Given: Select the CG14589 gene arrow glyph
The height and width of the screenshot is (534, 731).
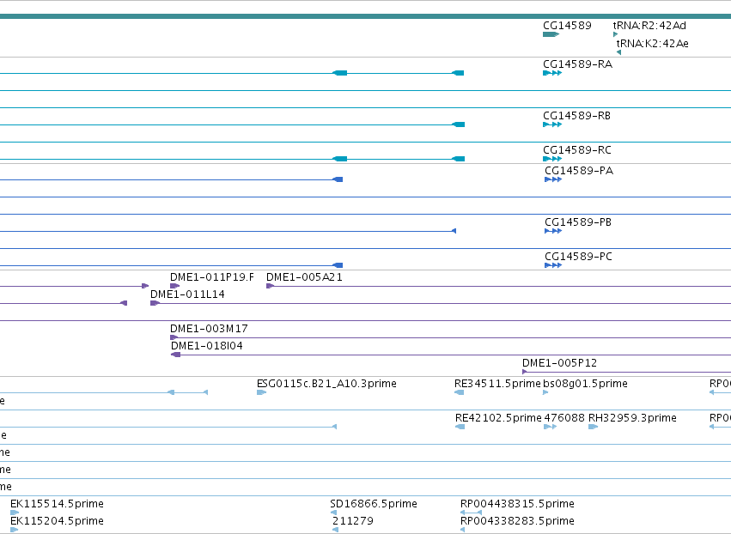Looking at the screenshot, I should pos(551,34).
